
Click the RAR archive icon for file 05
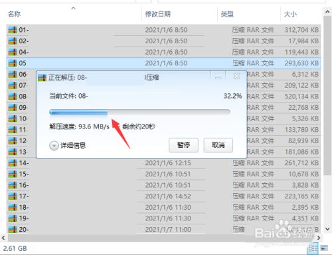pyautogui.click(x=13, y=63)
